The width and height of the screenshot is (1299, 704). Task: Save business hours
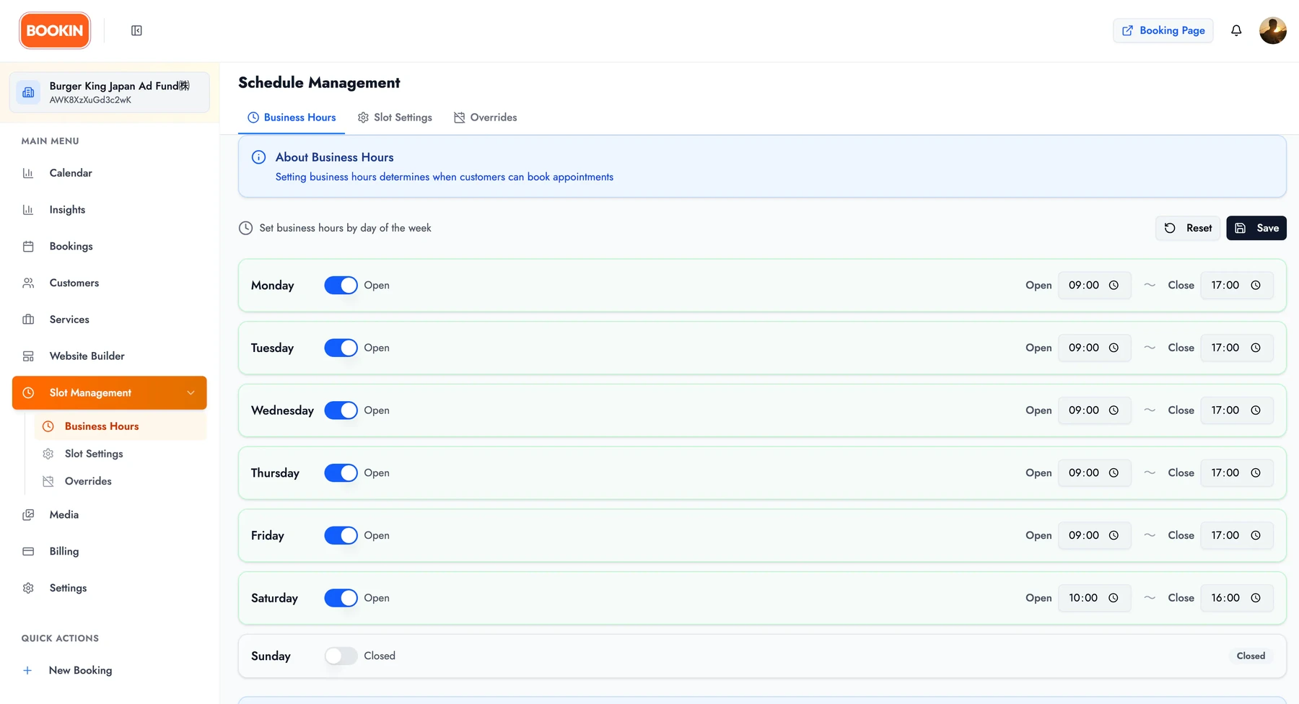point(1256,228)
